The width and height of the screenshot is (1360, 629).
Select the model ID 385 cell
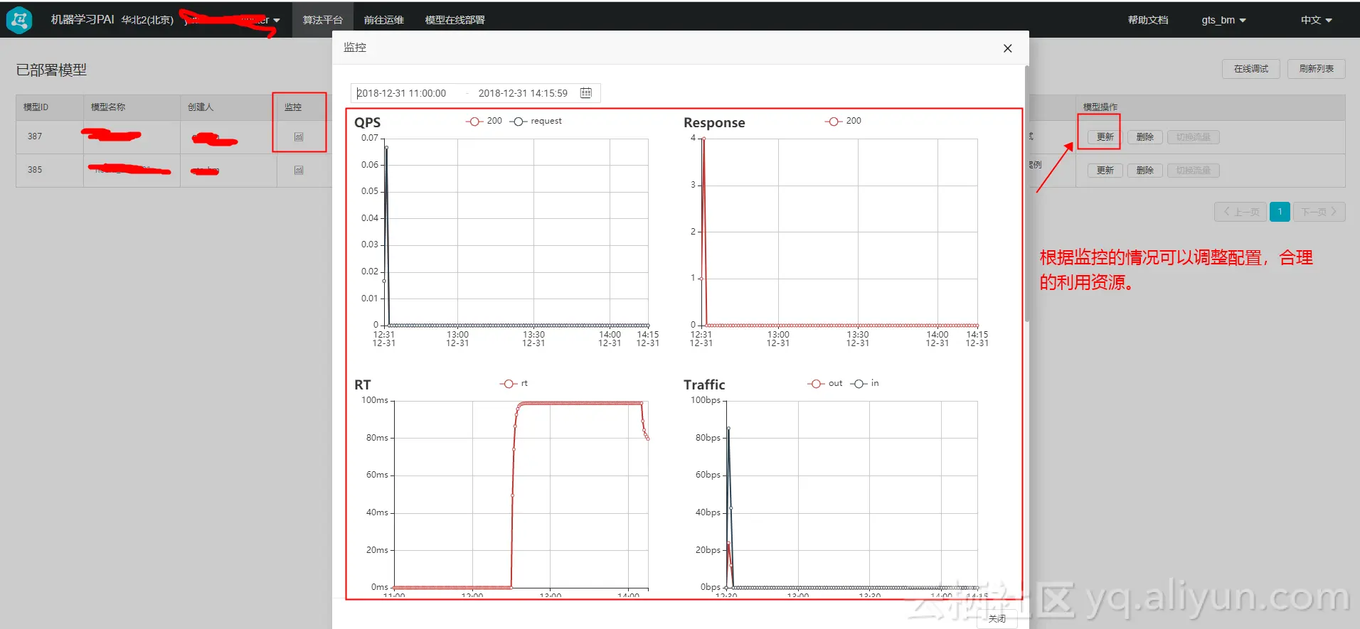click(50, 170)
